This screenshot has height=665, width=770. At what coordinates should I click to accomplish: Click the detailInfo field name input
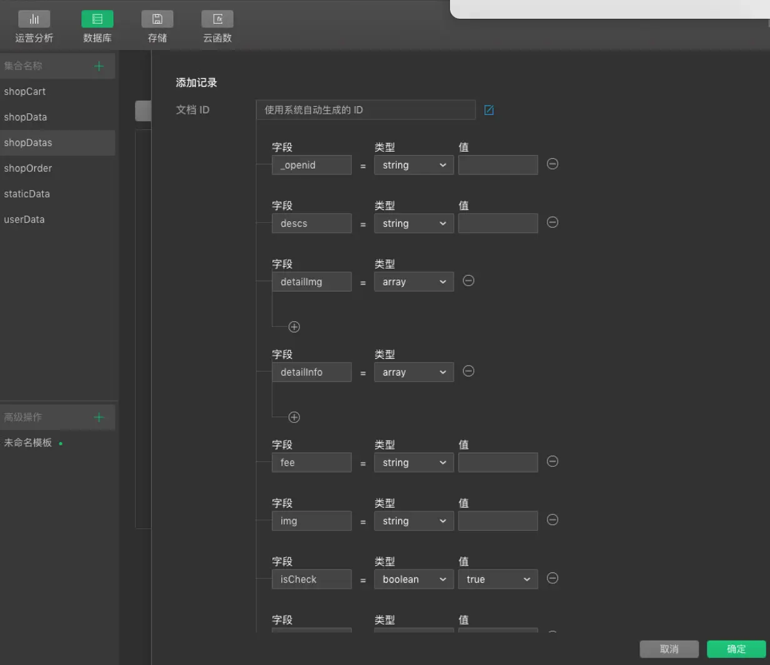pos(312,372)
